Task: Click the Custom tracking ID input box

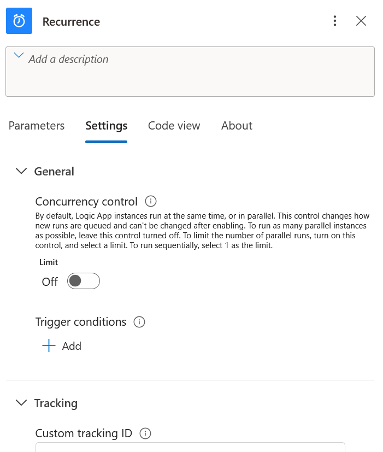Action: tap(190, 447)
